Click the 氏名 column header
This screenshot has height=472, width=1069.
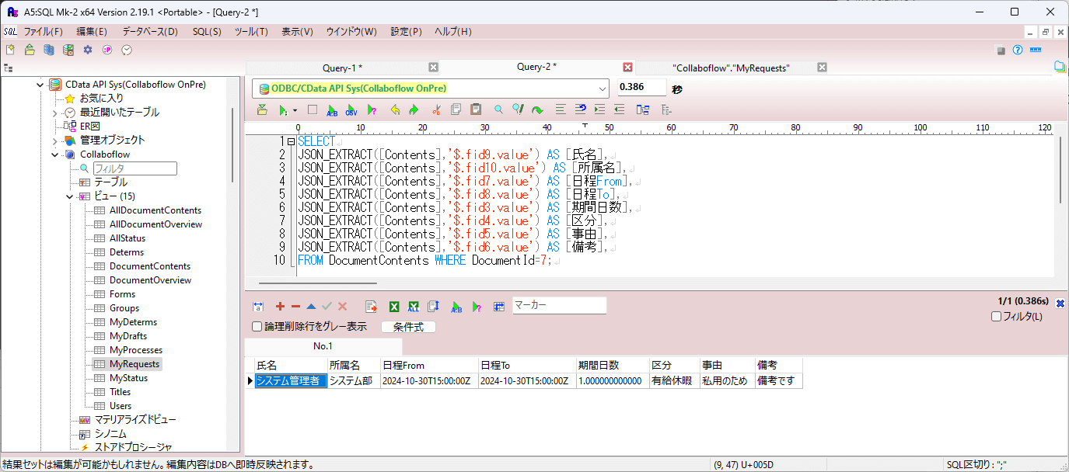coord(291,365)
